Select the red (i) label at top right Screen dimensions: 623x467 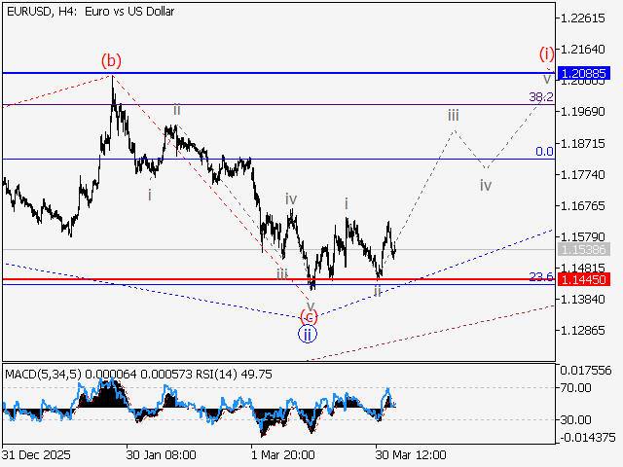click(x=547, y=53)
